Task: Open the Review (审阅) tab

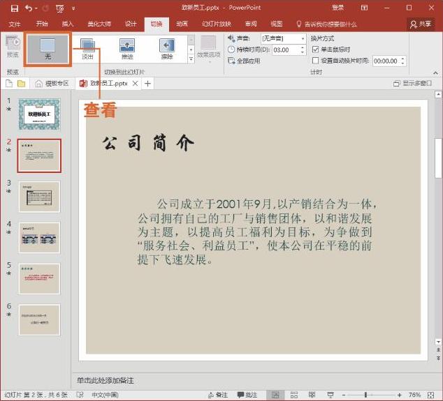Action: (x=251, y=24)
